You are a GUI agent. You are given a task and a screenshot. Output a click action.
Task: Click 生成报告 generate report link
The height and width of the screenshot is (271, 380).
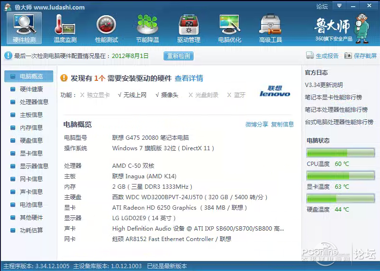pos(327,56)
